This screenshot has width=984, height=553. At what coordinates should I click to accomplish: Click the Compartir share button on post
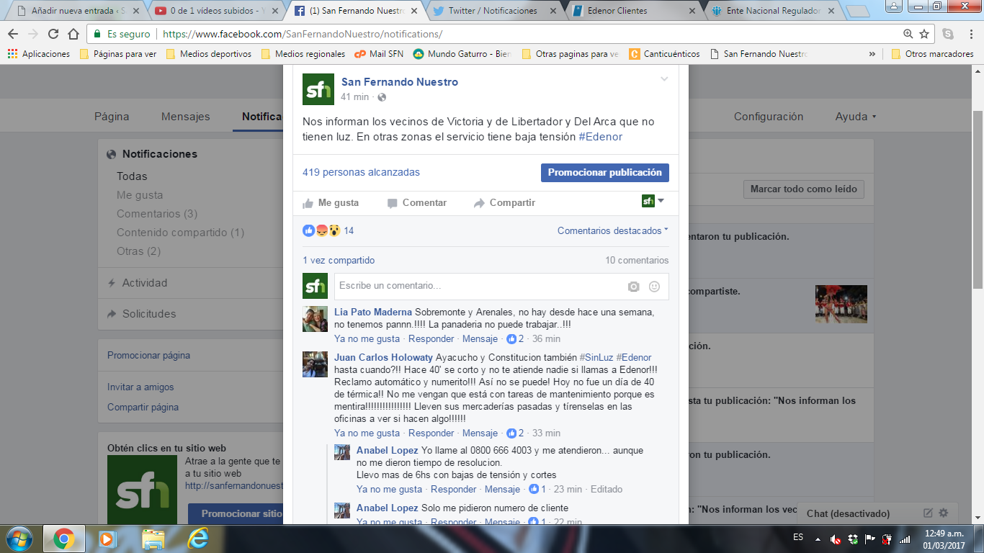tap(504, 203)
